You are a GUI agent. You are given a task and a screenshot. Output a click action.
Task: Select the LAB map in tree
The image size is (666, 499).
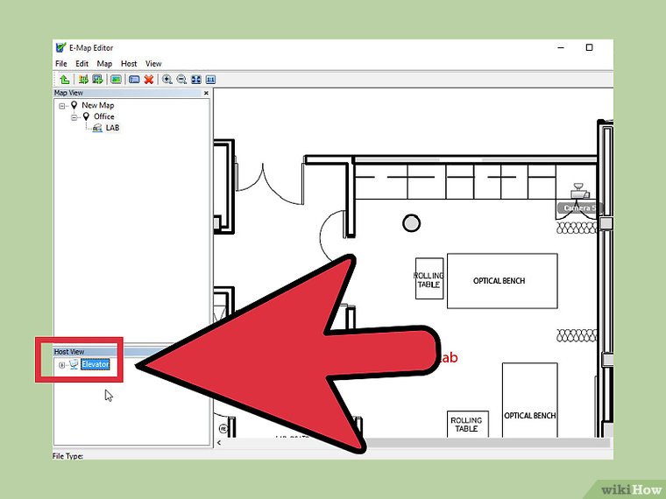coord(111,128)
